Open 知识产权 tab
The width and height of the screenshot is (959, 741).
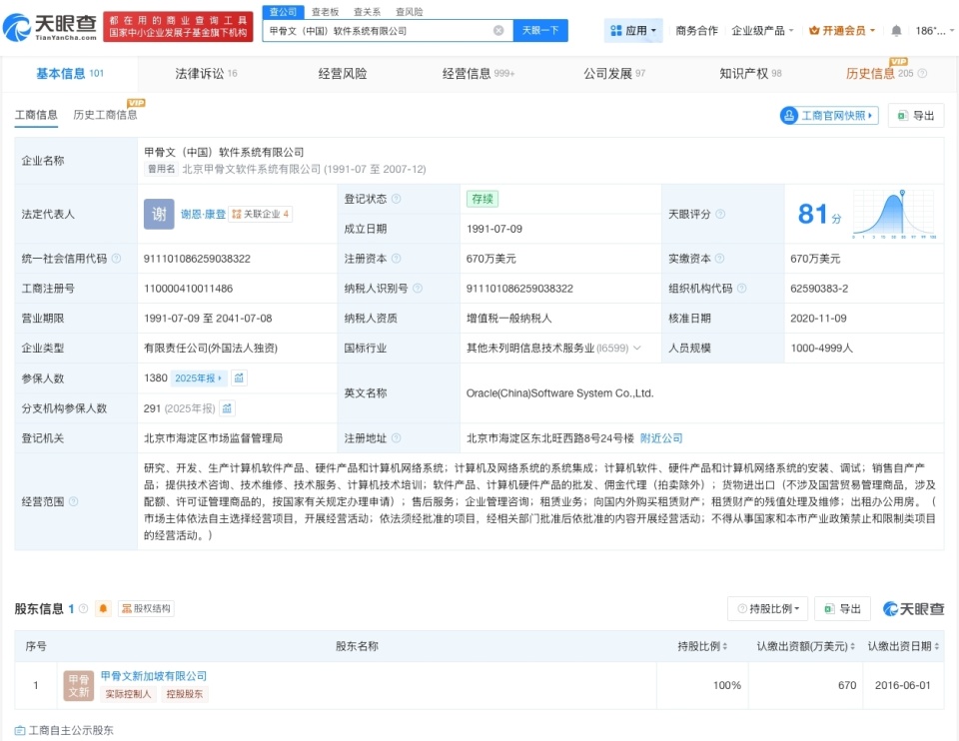750,73
